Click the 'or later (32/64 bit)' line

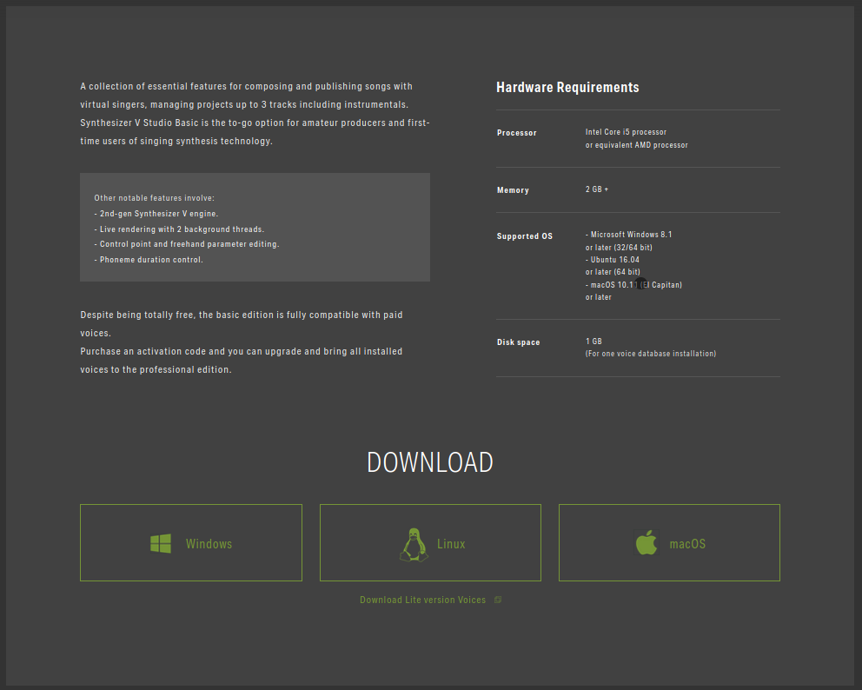[x=619, y=248]
